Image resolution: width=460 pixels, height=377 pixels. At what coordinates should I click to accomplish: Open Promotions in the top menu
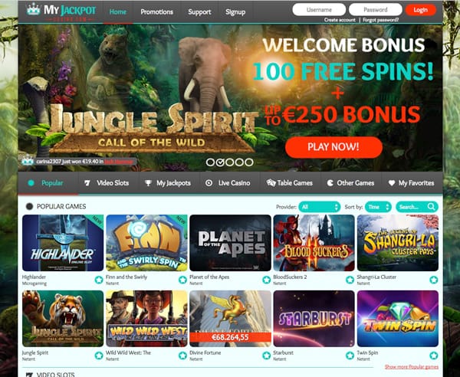156,12
